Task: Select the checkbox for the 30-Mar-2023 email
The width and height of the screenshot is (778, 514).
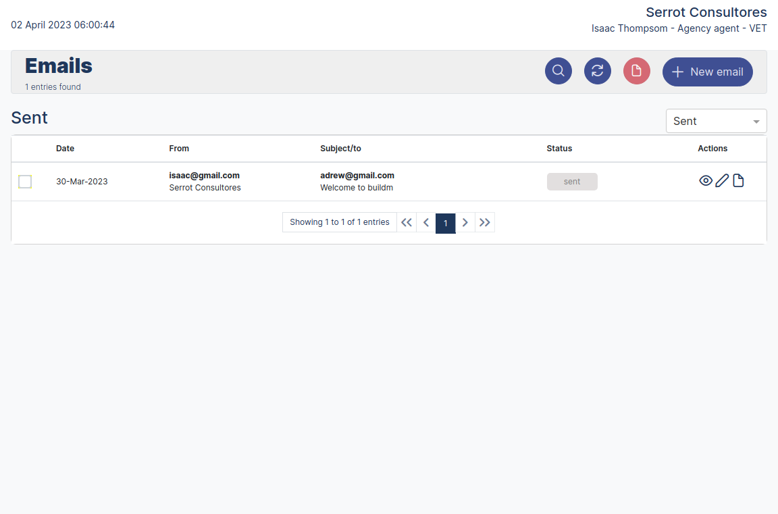Action: [25, 181]
